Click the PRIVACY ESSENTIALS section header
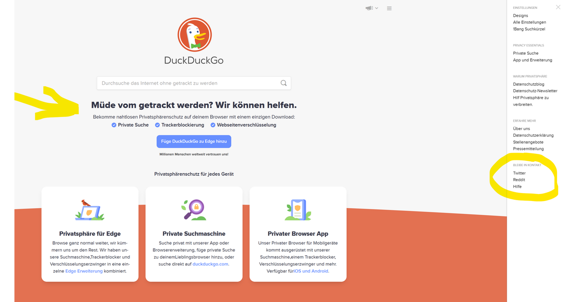Viewport: 564px width, 302px height. tap(528, 45)
